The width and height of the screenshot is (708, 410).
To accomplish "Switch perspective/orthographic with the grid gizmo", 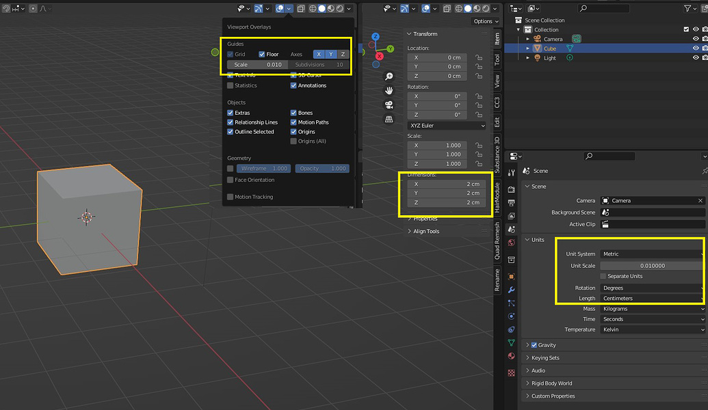I will point(389,120).
